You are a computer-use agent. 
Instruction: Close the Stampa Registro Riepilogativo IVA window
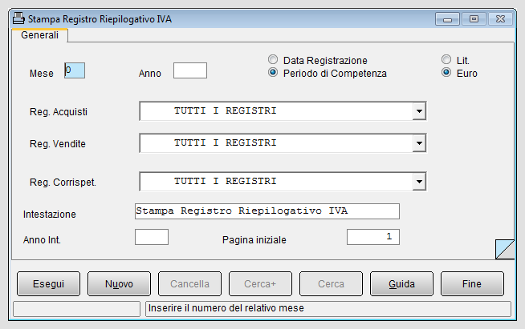pyautogui.click(x=500, y=19)
